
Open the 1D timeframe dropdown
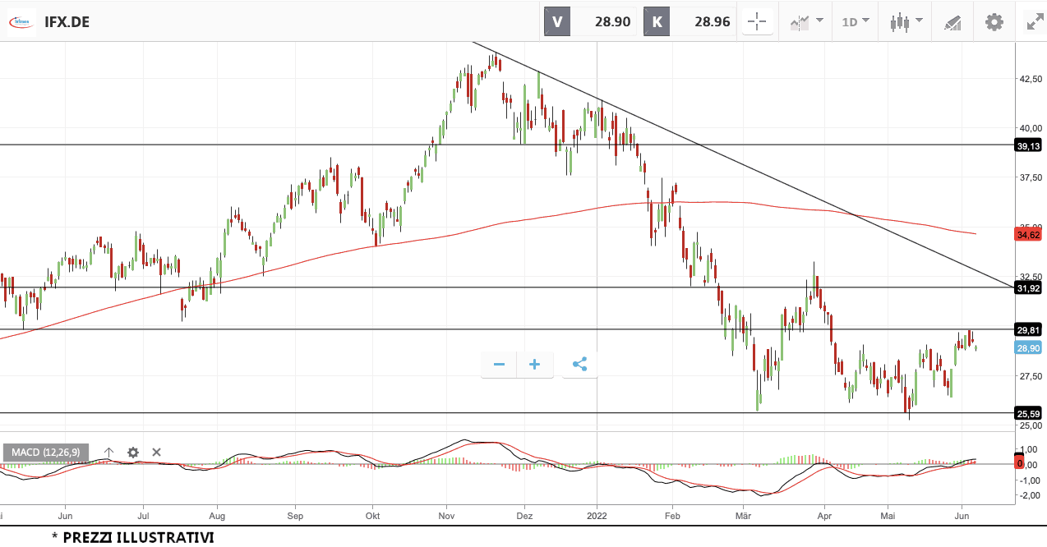[856, 21]
